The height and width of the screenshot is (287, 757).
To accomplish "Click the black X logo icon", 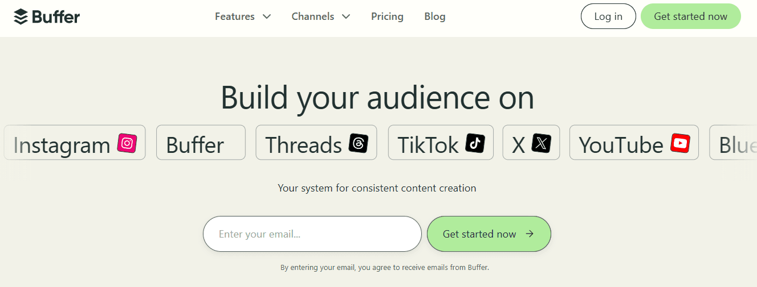I will [x=542, y=143].
